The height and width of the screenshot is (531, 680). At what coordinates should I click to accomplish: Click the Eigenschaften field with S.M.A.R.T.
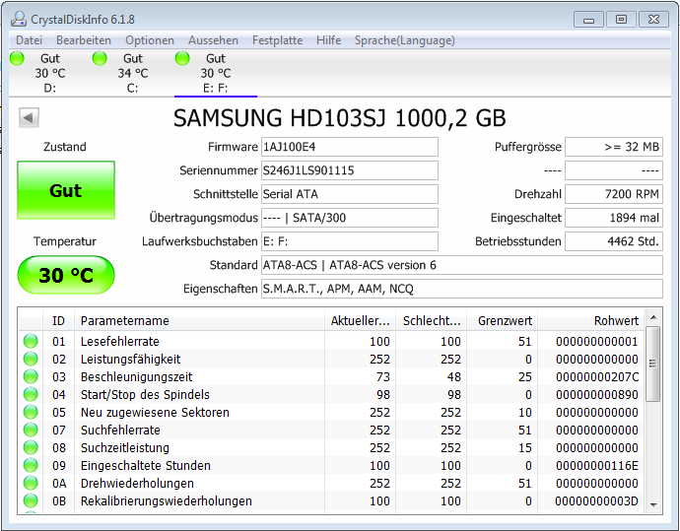(462, 289)
